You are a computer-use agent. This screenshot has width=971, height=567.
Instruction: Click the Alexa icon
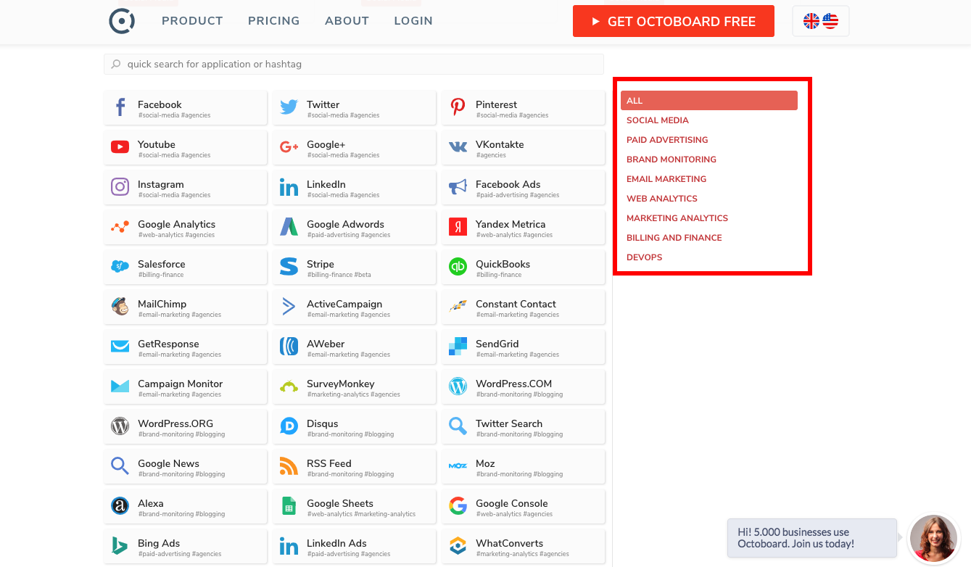[x=120, y=506]
